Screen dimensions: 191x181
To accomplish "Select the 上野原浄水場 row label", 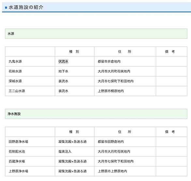I will coord(18,171).
